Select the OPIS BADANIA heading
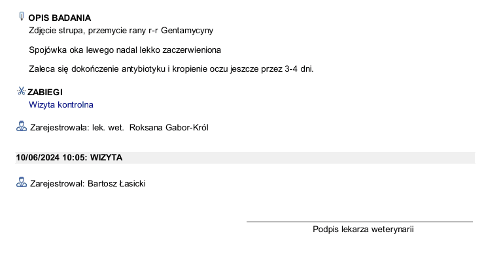 click(x=60, y=18)
